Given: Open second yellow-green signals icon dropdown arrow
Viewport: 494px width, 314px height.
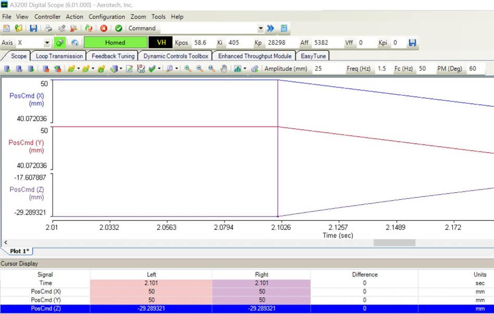Looking at the screenshot, I should [93, 68].
